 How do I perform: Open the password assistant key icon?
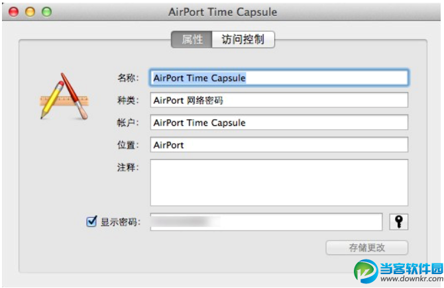point(398,222)
